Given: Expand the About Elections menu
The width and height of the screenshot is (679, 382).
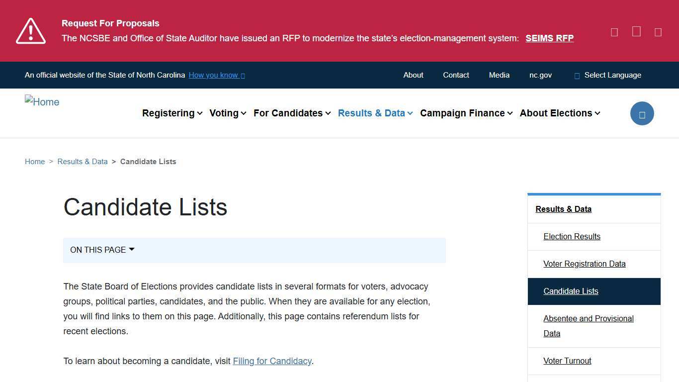Looking at the screenshot, I should (560, 113).
